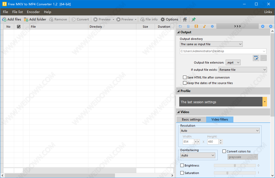Click the Add folder toolbar button
The image size is (275, 178).
click(35, 19)
